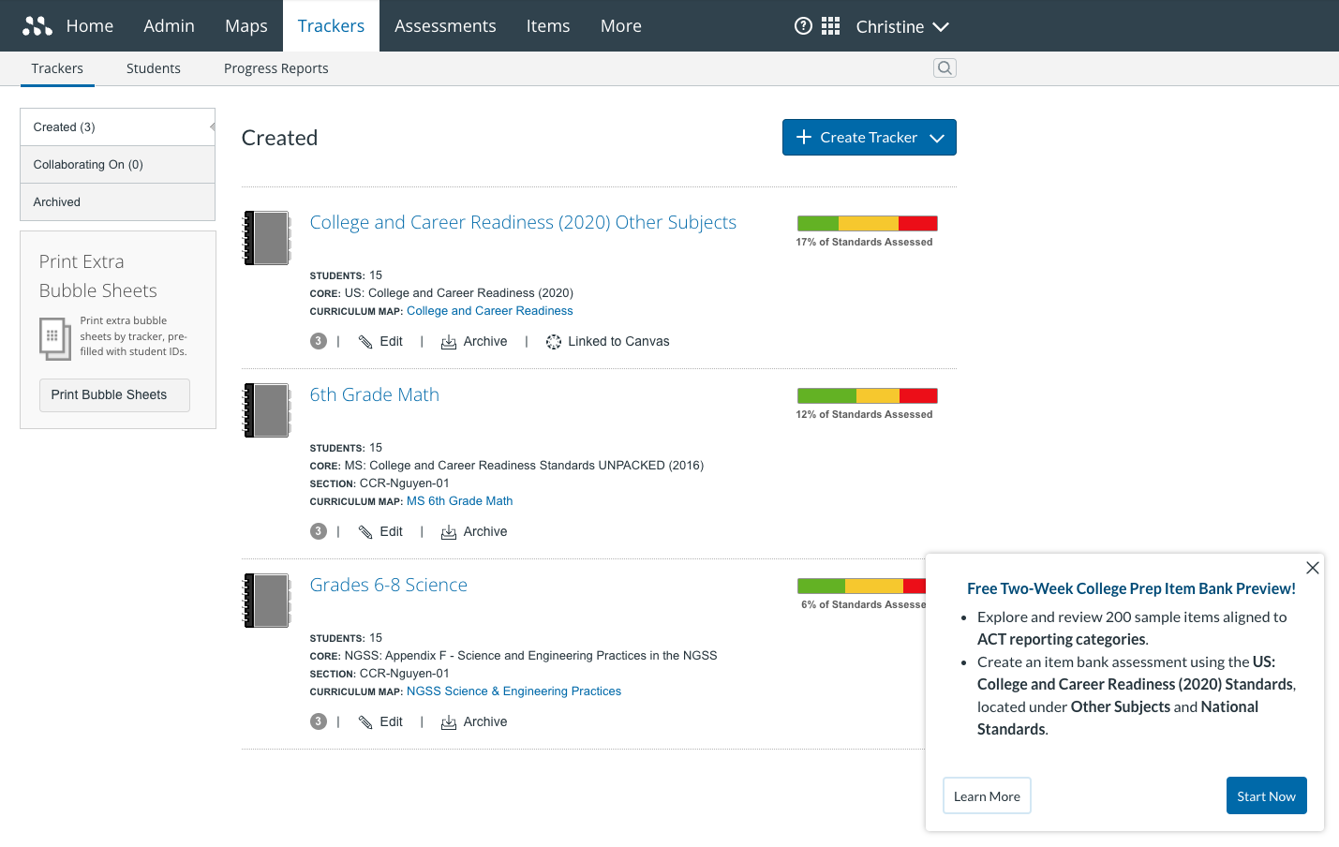Click the 6th Grade Math tracker notebook icon
Image resolution: width=1339 pixels, height=847 pixels.
pyautogui.click(x=267, y=410)
